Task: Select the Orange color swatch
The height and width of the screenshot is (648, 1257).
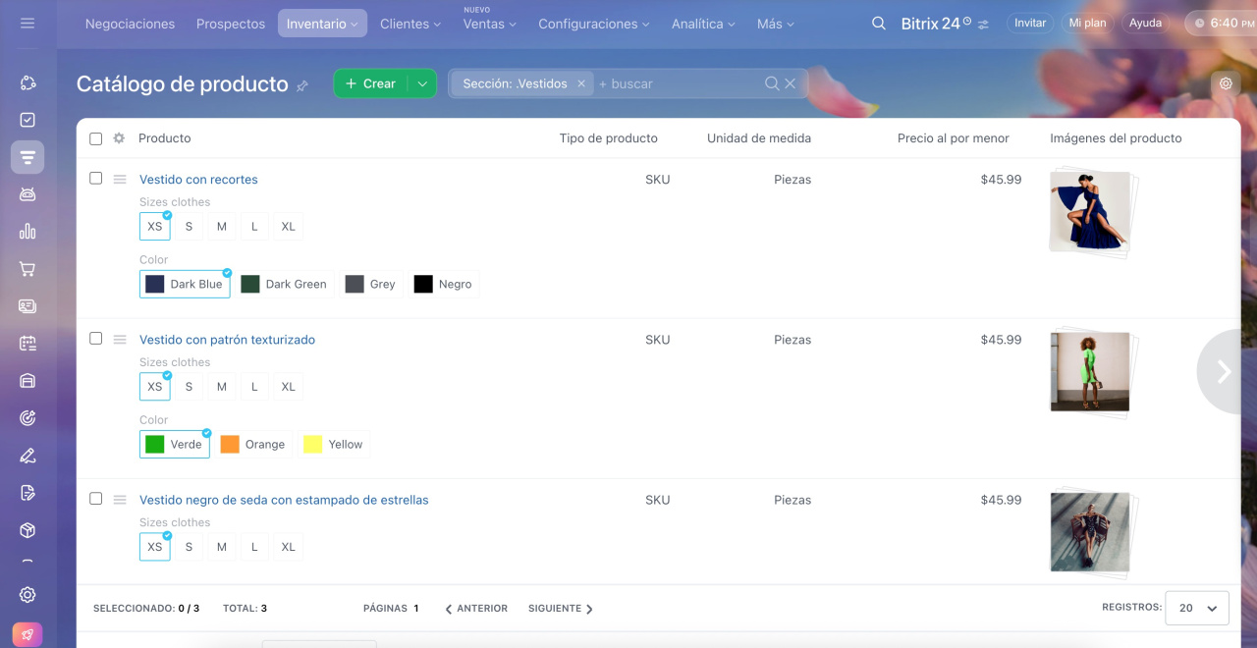Action: pos(253,445)
